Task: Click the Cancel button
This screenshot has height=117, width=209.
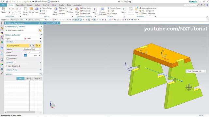Action: click(38, 78)
